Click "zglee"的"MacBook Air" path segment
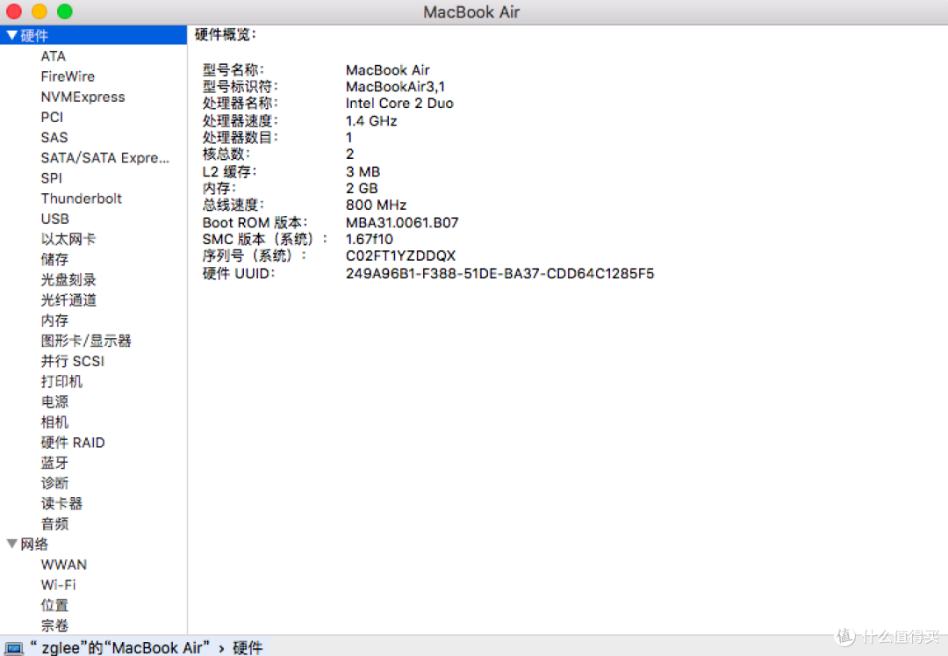Viewport: 948px width, 656px height. pos(119,647)
